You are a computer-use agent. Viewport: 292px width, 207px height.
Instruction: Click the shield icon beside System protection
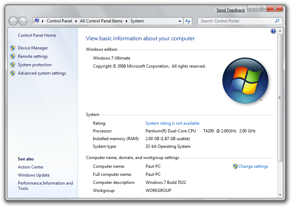[x=13, y=65]
